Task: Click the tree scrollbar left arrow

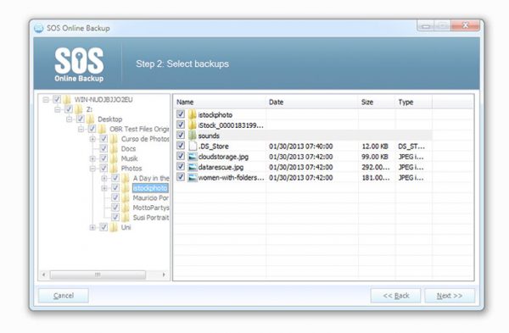Action: (x=44, y=275)
